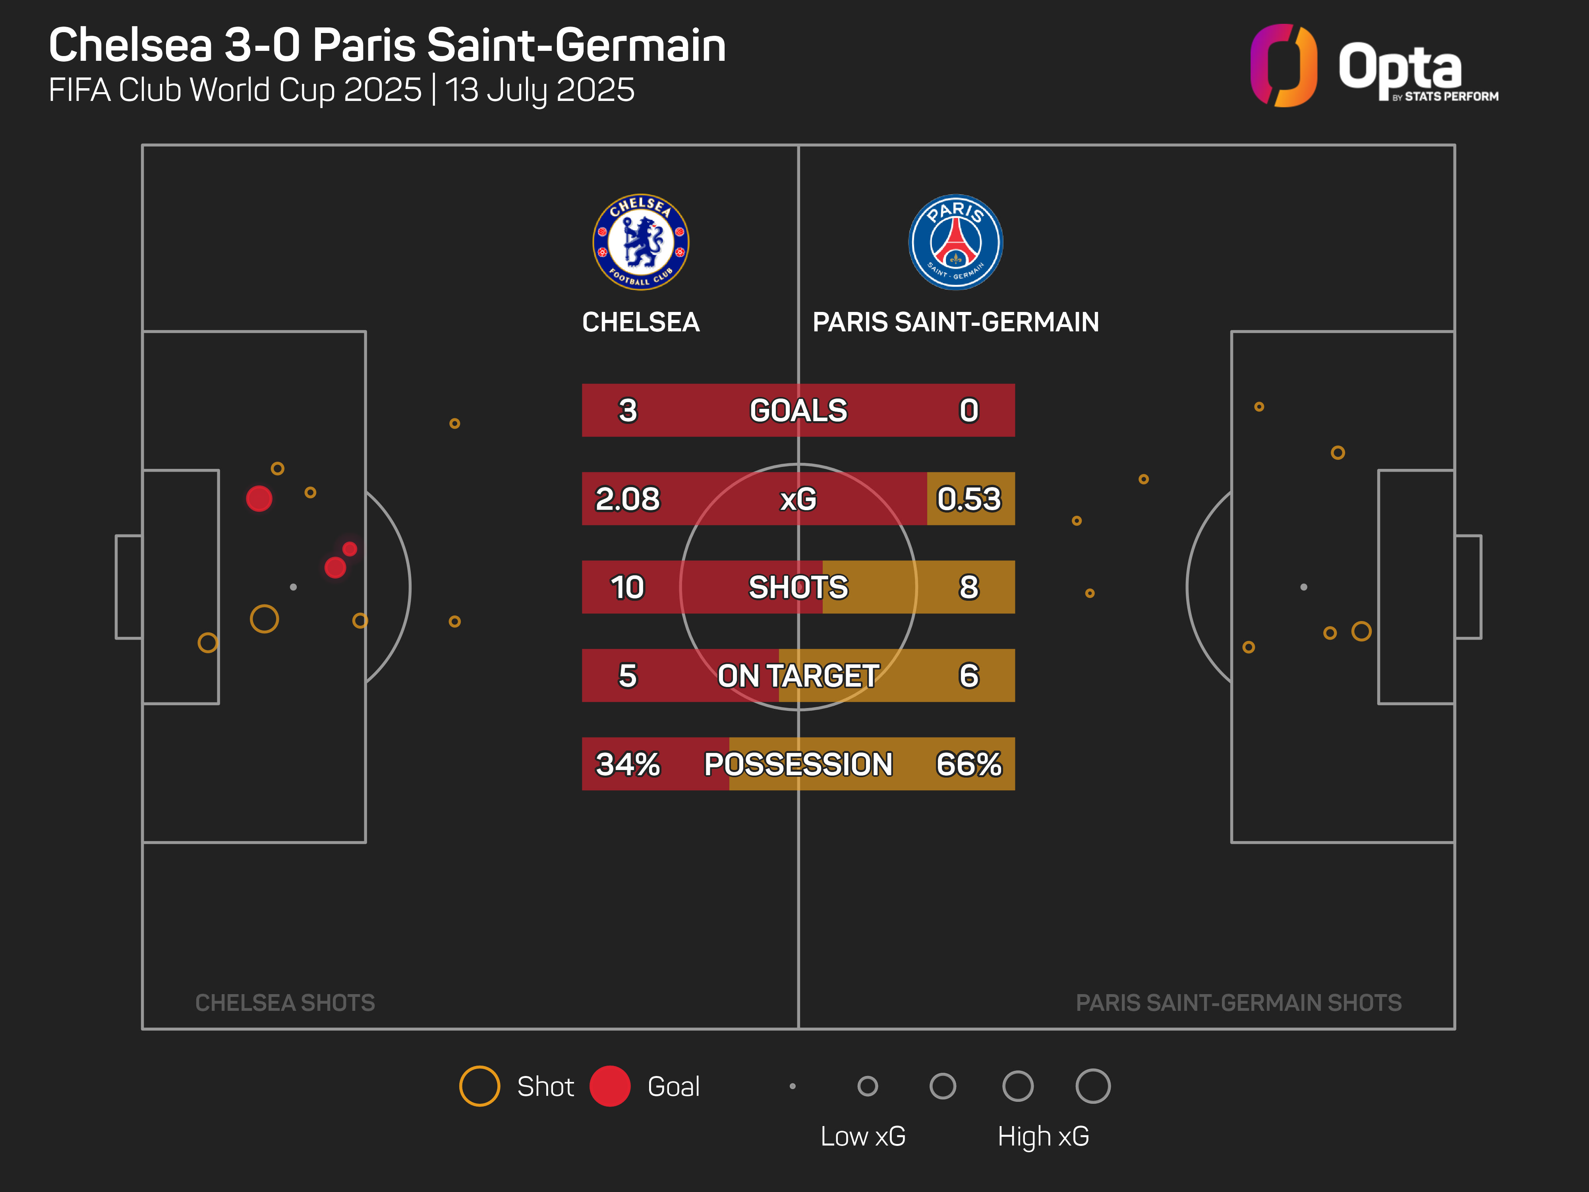Click the smallest Low xG legend dot

[x=793, y=1086]
